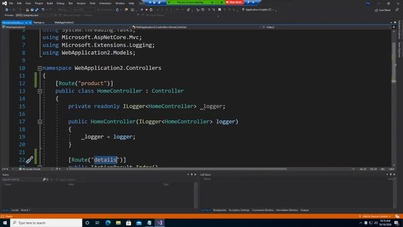Click Add to Source Control button
The width and height of the screenshot is (403, 227).
coord(375,216)
